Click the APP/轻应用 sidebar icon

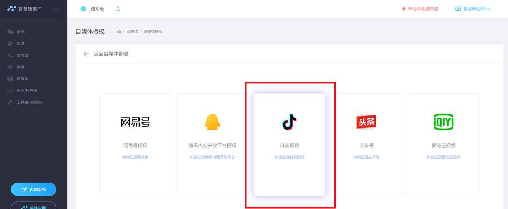point(10,90)
